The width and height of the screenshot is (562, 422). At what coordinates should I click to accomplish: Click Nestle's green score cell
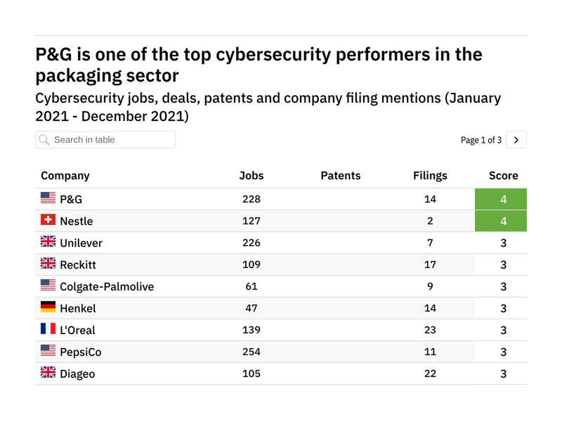point(503,221)
